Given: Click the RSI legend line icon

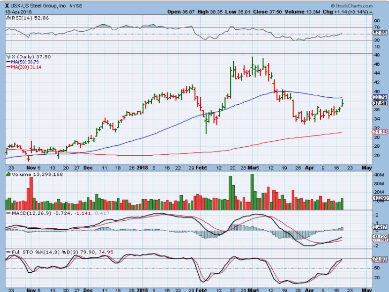Looking at the screenshot, I should 8,18.
